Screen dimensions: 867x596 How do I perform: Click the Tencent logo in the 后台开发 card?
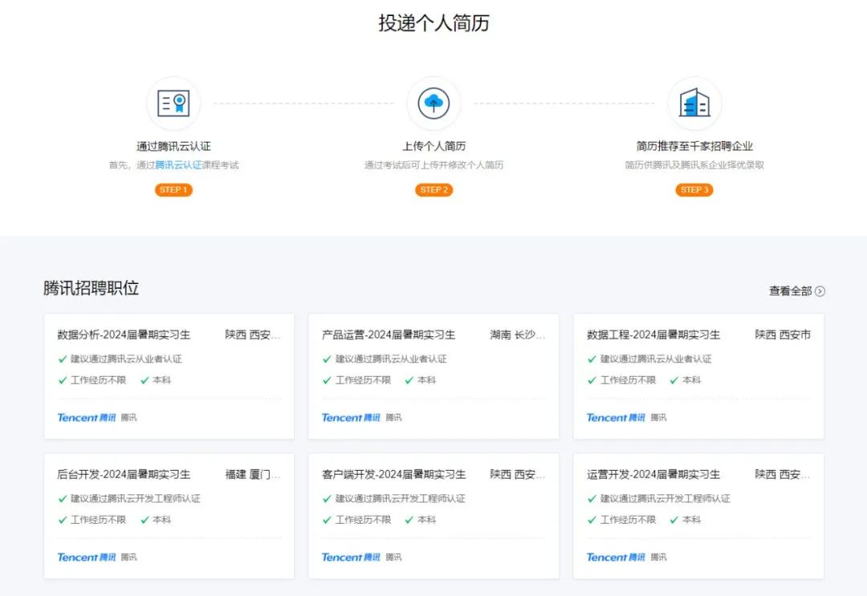coord(87,557)
